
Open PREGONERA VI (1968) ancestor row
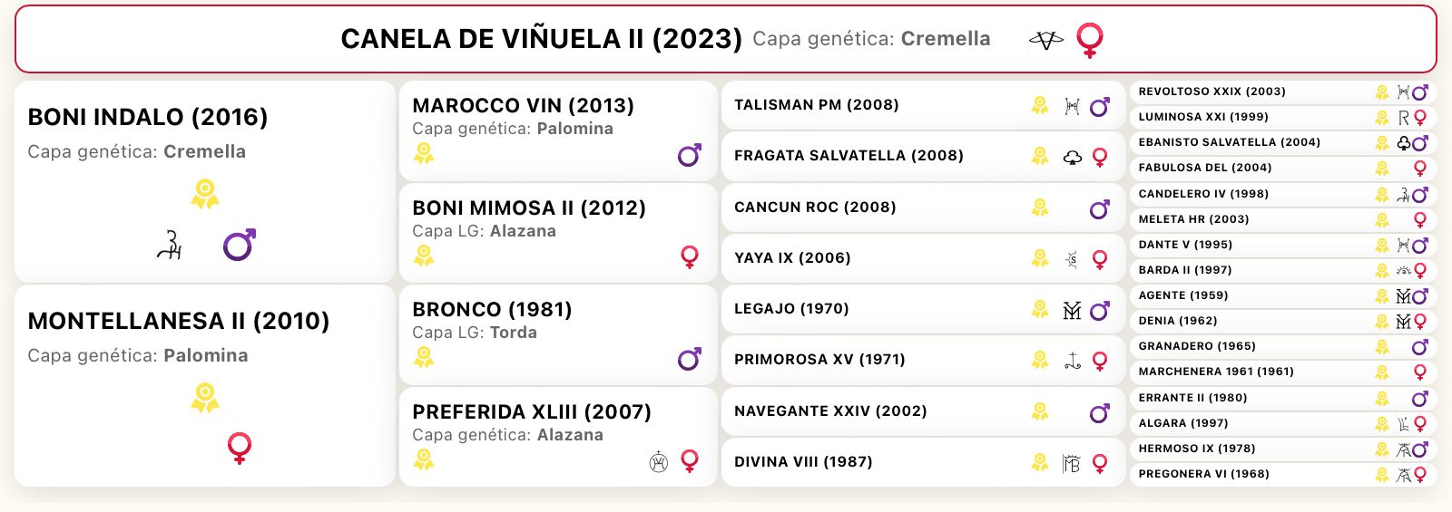(1283, 474)
